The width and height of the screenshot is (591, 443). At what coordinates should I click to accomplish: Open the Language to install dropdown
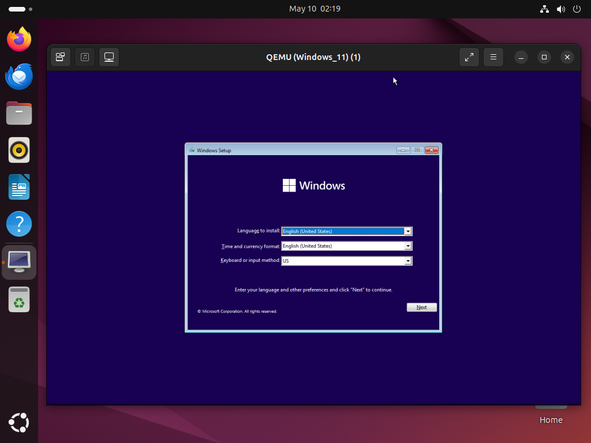(408, 231)
